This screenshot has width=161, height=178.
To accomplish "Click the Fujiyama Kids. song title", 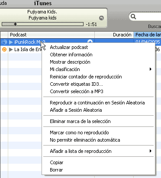I will tap(42, 12).
